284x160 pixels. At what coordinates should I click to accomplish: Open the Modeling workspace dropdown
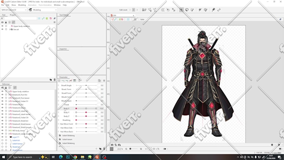[43, 10]
